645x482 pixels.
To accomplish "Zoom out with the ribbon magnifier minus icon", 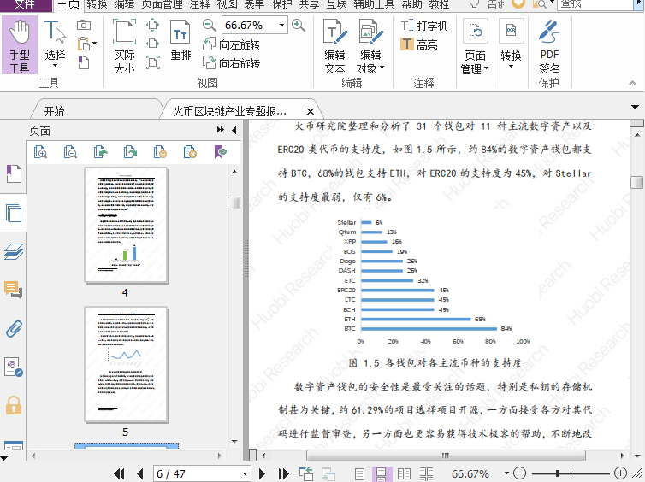I will tap(209, 25).
